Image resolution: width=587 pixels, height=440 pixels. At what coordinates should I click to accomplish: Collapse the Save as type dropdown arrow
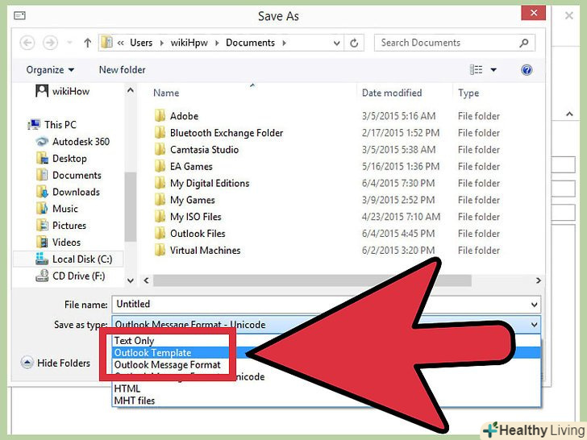535,325
